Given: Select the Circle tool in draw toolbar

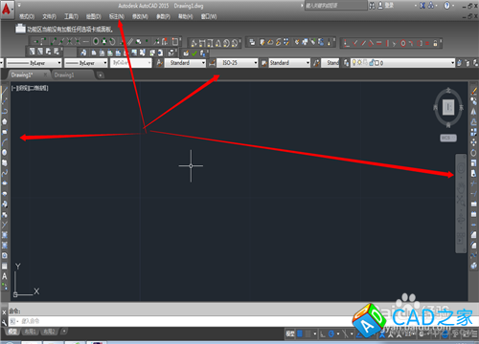Looking at the screenshot, I should [5, 152].
